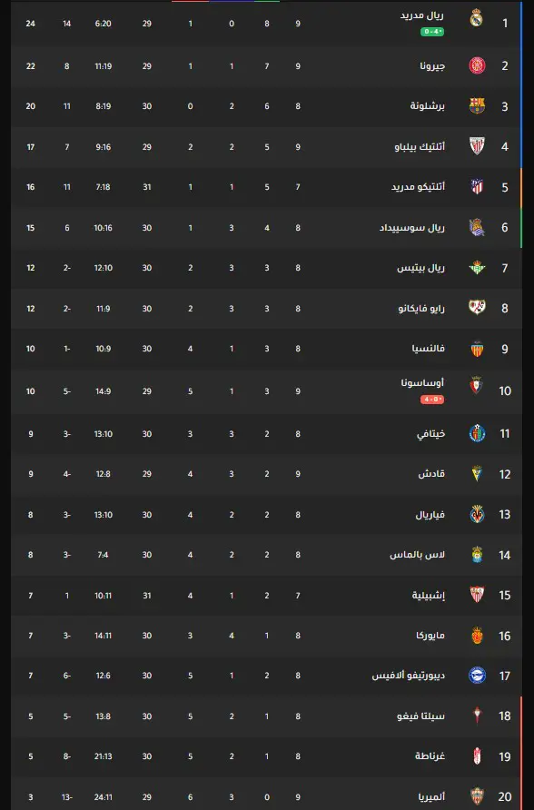This screenshot has height=810, width=534.
Task: Click Mallorca row rank number 16
Action: coord(505,636)
